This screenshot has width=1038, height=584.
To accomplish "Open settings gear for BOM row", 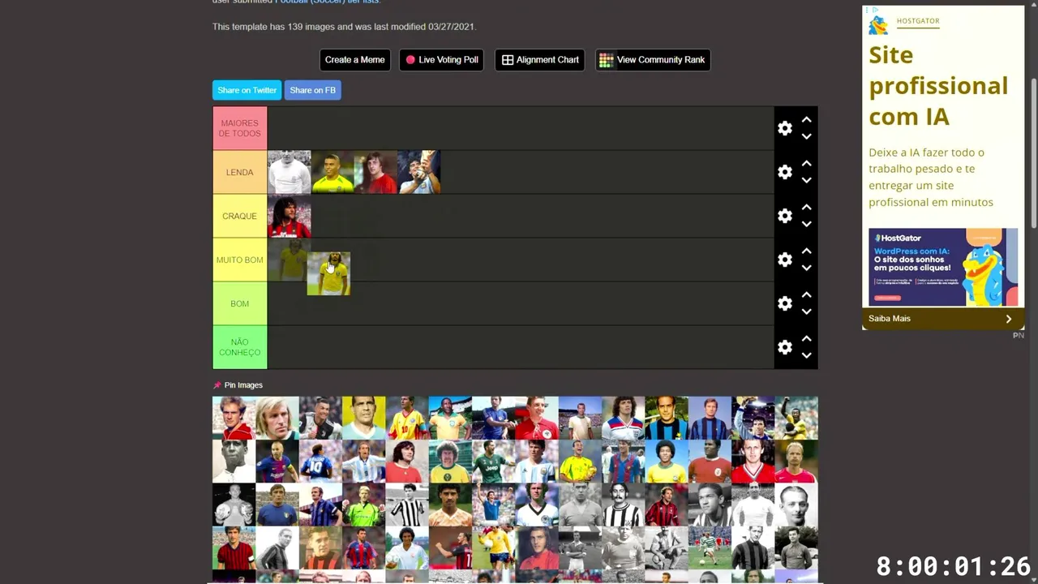I will click(x=784, y=303).
